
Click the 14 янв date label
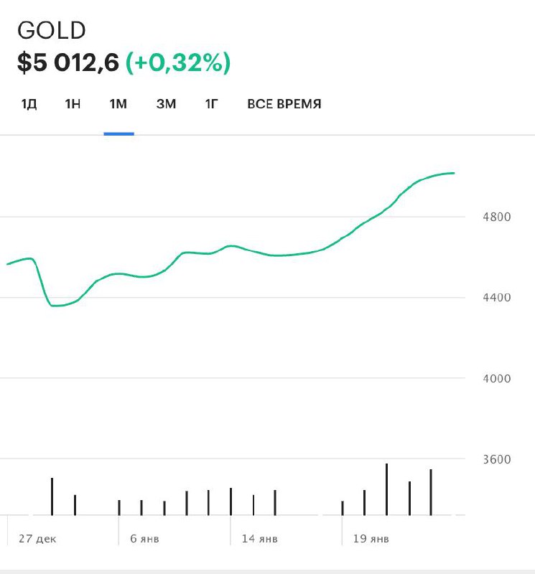[x=259, y=539]
